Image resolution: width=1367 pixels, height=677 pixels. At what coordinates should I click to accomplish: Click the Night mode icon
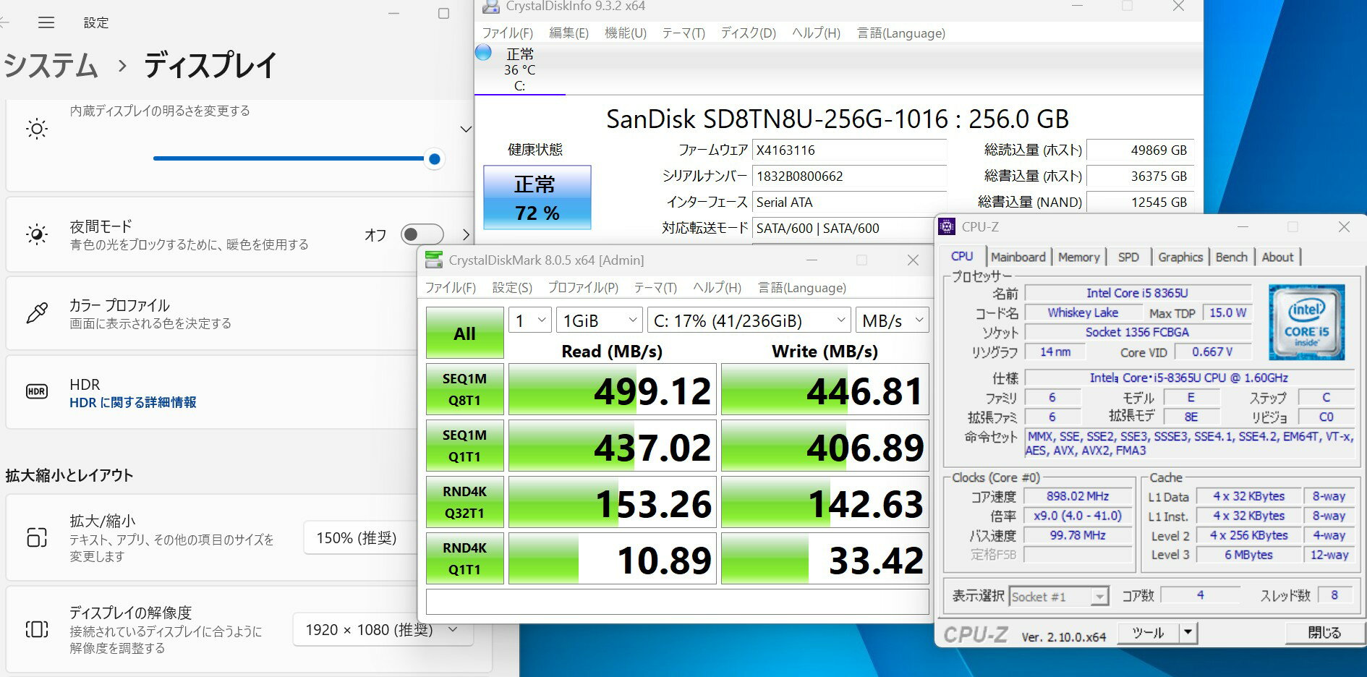click(x=37, y=234)
